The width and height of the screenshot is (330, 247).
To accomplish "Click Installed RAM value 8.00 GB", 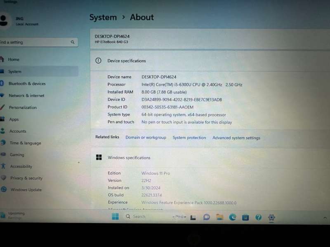I will click(x=164, y=92).
